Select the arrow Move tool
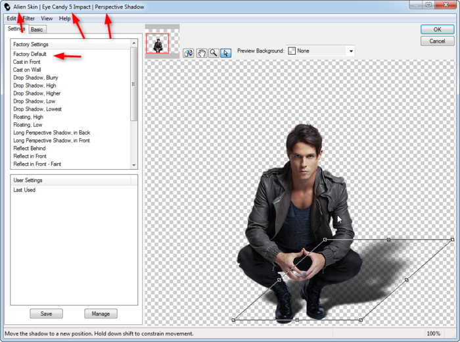The height and width of the screenshot is (342, 460). point(225,53)
